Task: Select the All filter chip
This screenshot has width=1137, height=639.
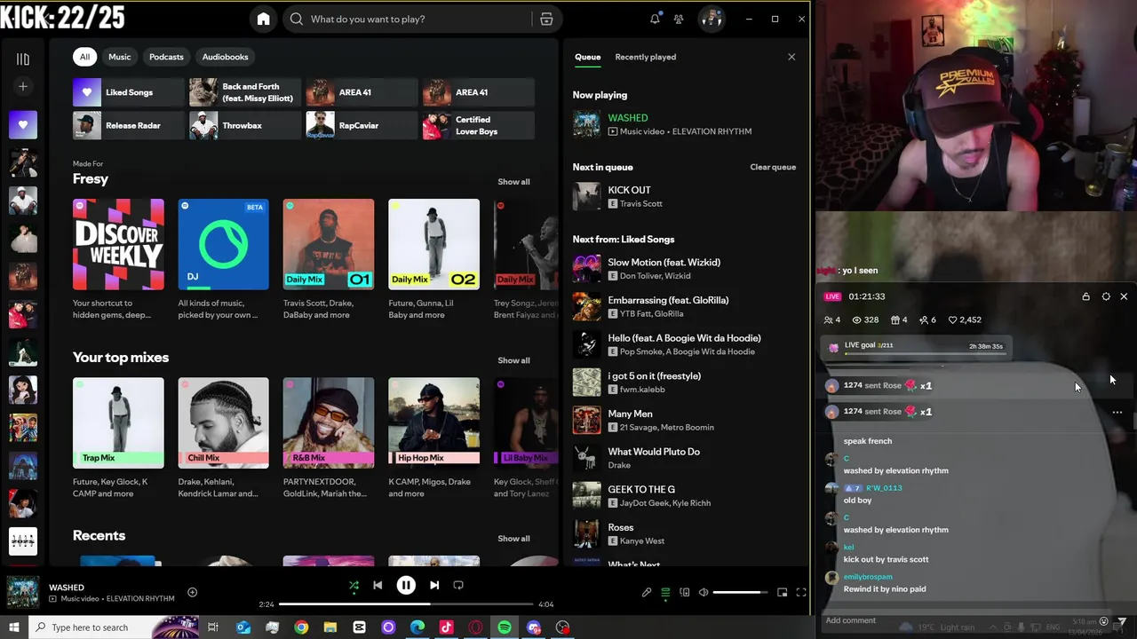Action: point(84,57)
